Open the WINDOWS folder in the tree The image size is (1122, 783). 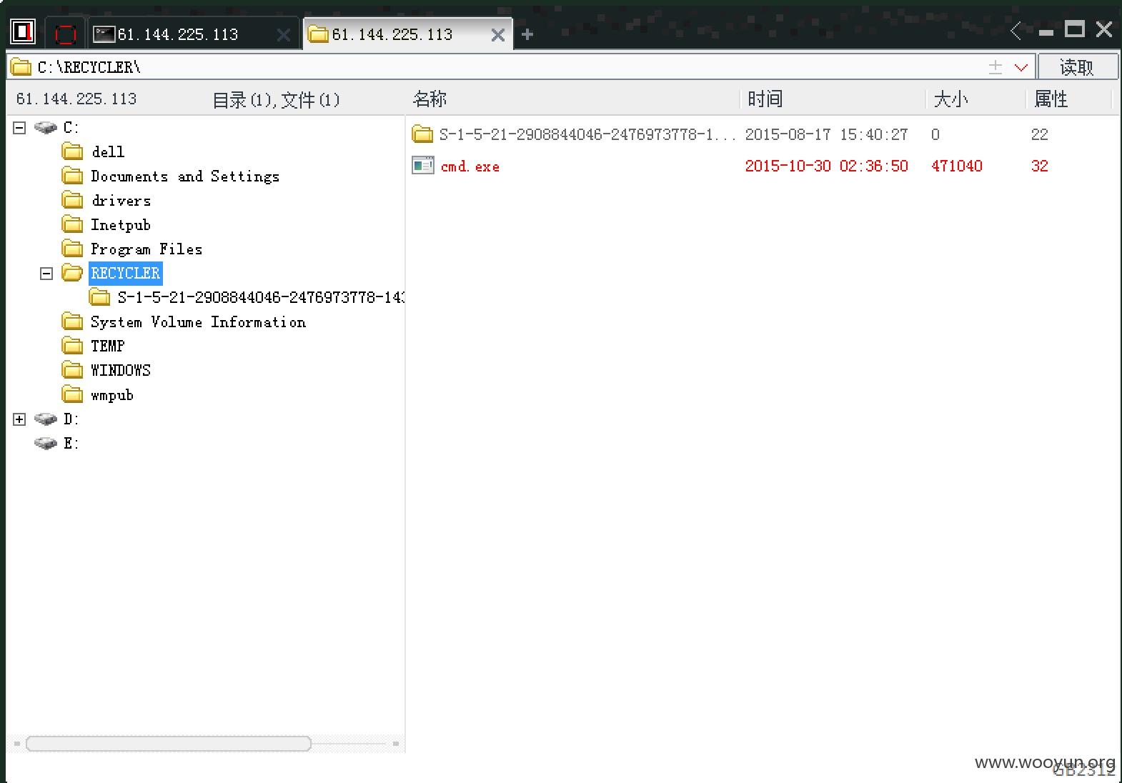121,370
